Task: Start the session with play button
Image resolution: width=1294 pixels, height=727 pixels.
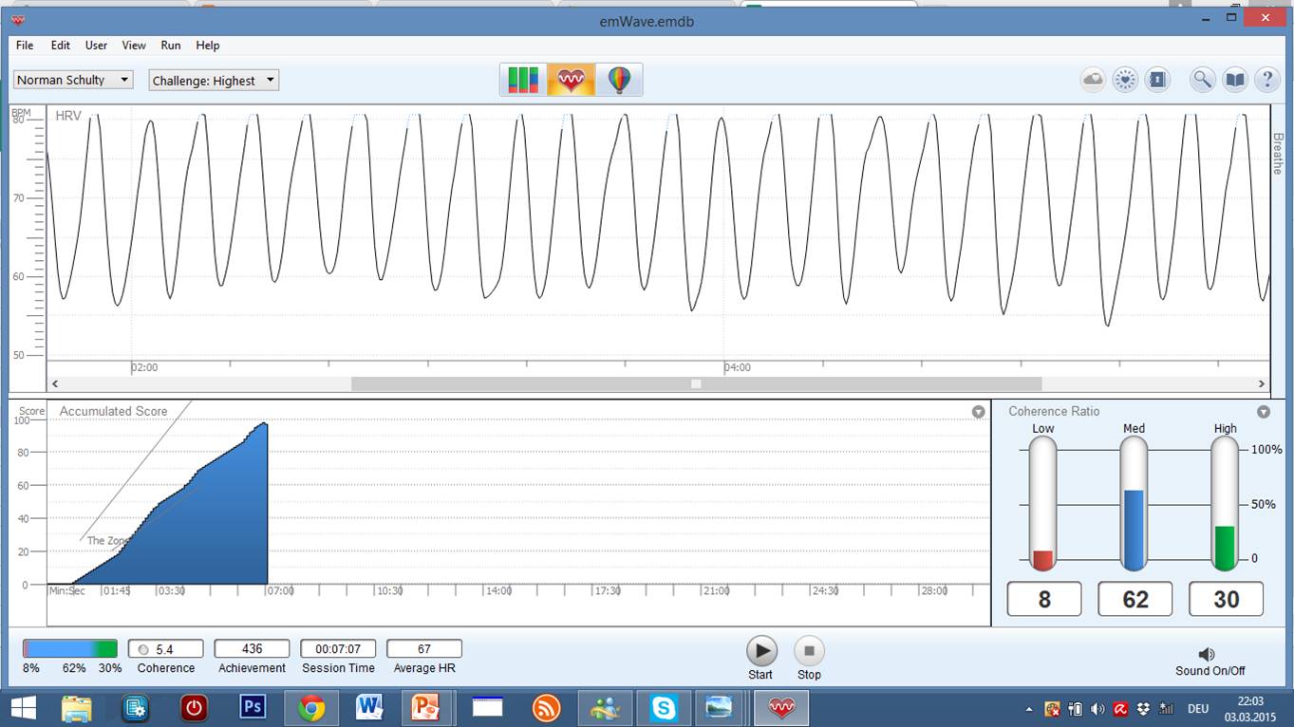Action: click(761, 651)
